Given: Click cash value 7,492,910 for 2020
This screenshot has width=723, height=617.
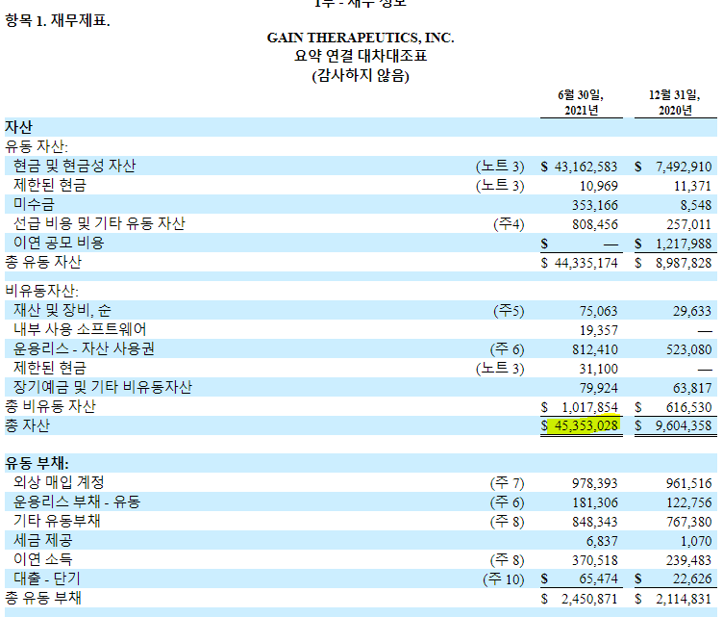Looking at the screenshot, I should 684,167.
